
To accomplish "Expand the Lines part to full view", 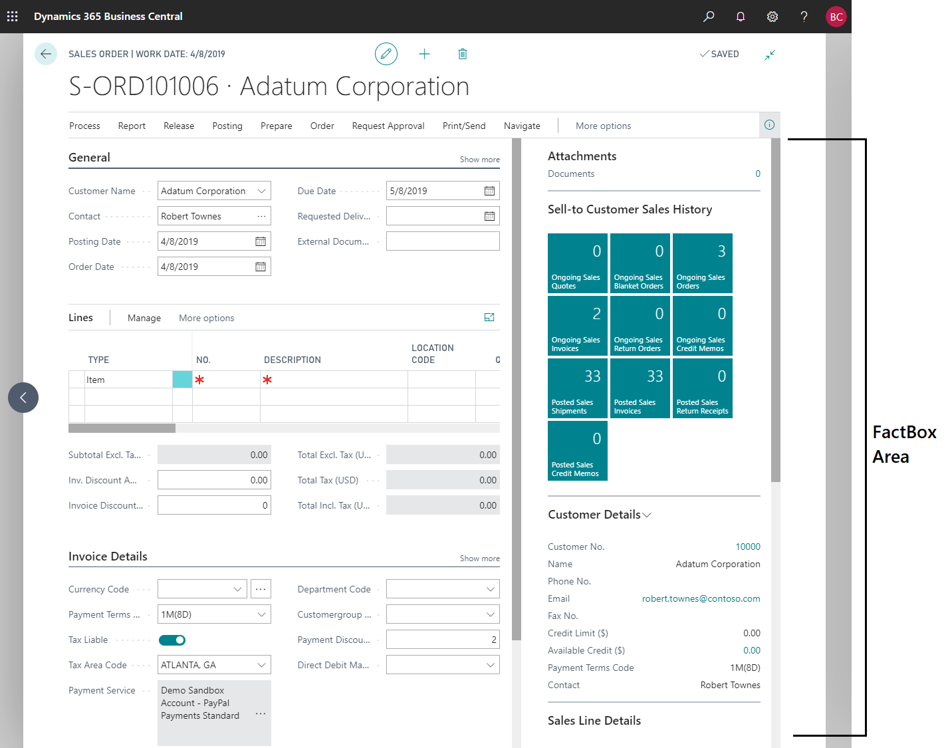I will pyautogui.click(x=489, y=317).
